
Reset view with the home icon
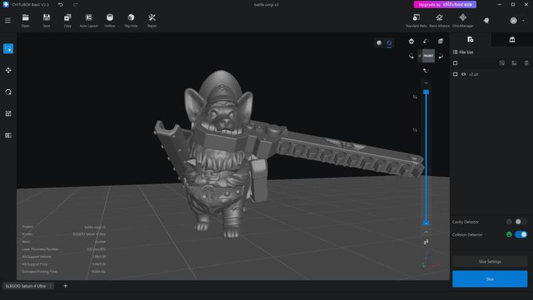tap(411, 41)
